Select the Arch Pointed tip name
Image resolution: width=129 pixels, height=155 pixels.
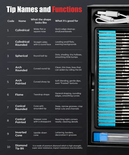point(20,82)
